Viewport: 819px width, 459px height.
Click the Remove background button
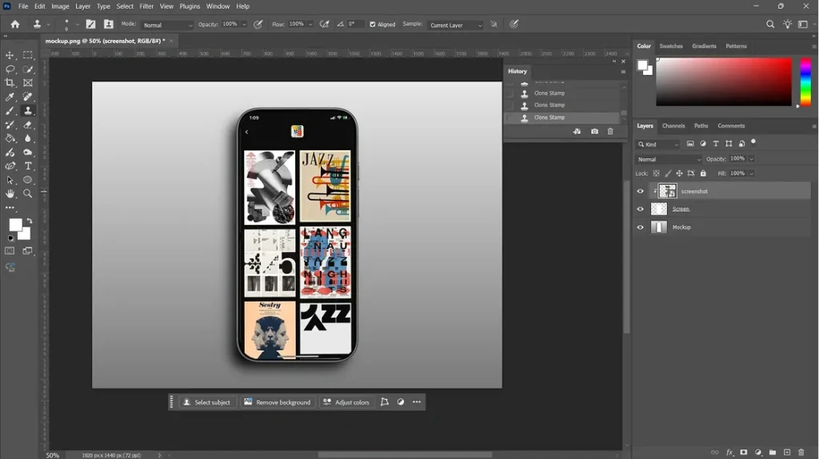click(x=278, y=402)
